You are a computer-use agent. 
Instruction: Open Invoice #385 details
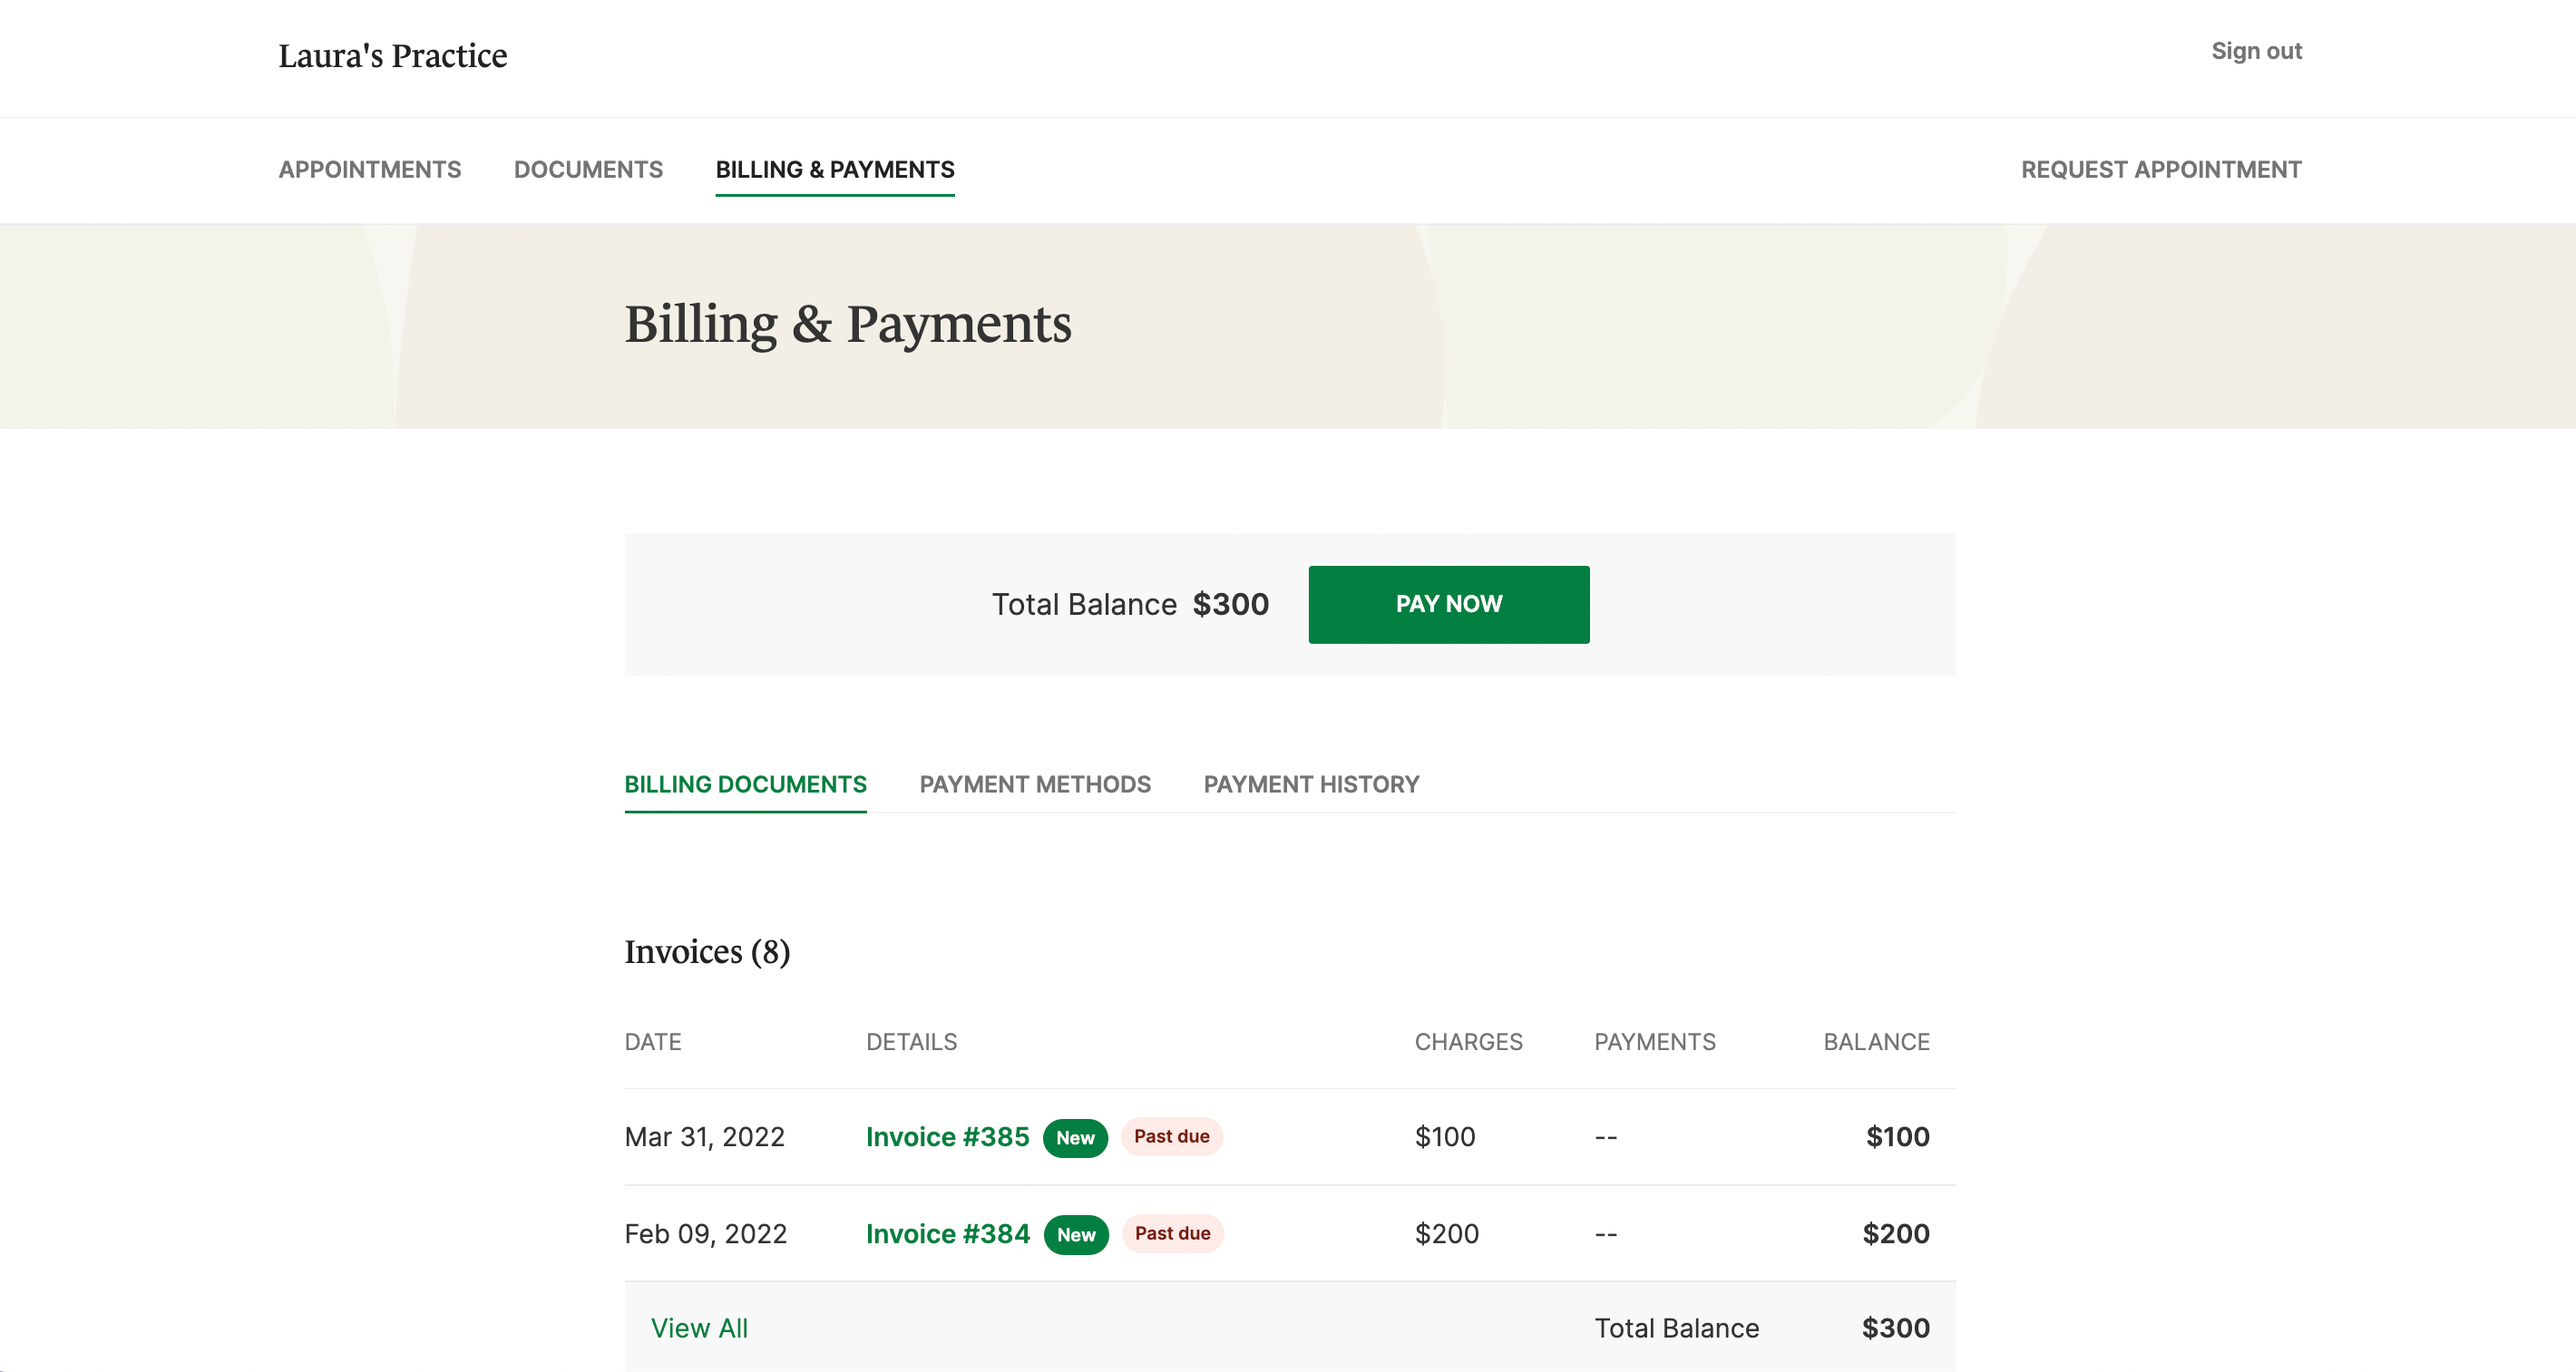click(947, 1137)
